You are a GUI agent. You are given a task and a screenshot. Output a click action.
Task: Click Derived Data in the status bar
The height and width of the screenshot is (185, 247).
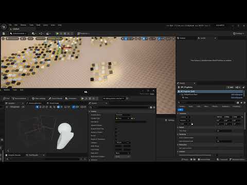tap(204, 159)
